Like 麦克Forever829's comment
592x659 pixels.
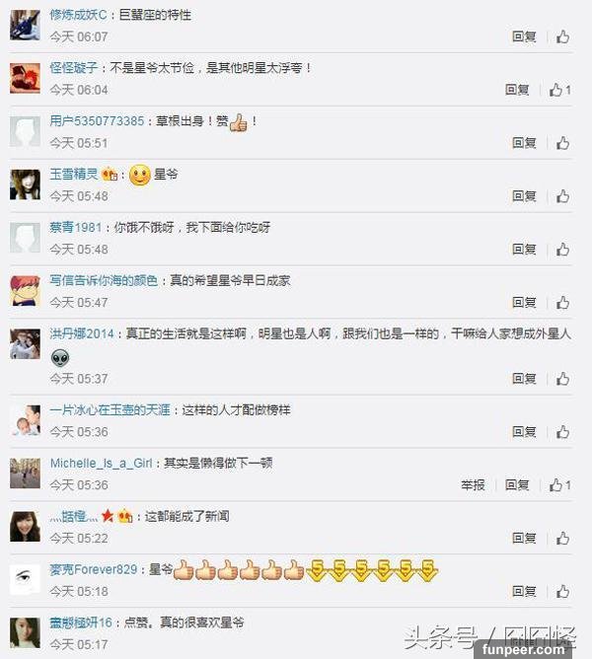pyautogui.click(x=562, y=592)
